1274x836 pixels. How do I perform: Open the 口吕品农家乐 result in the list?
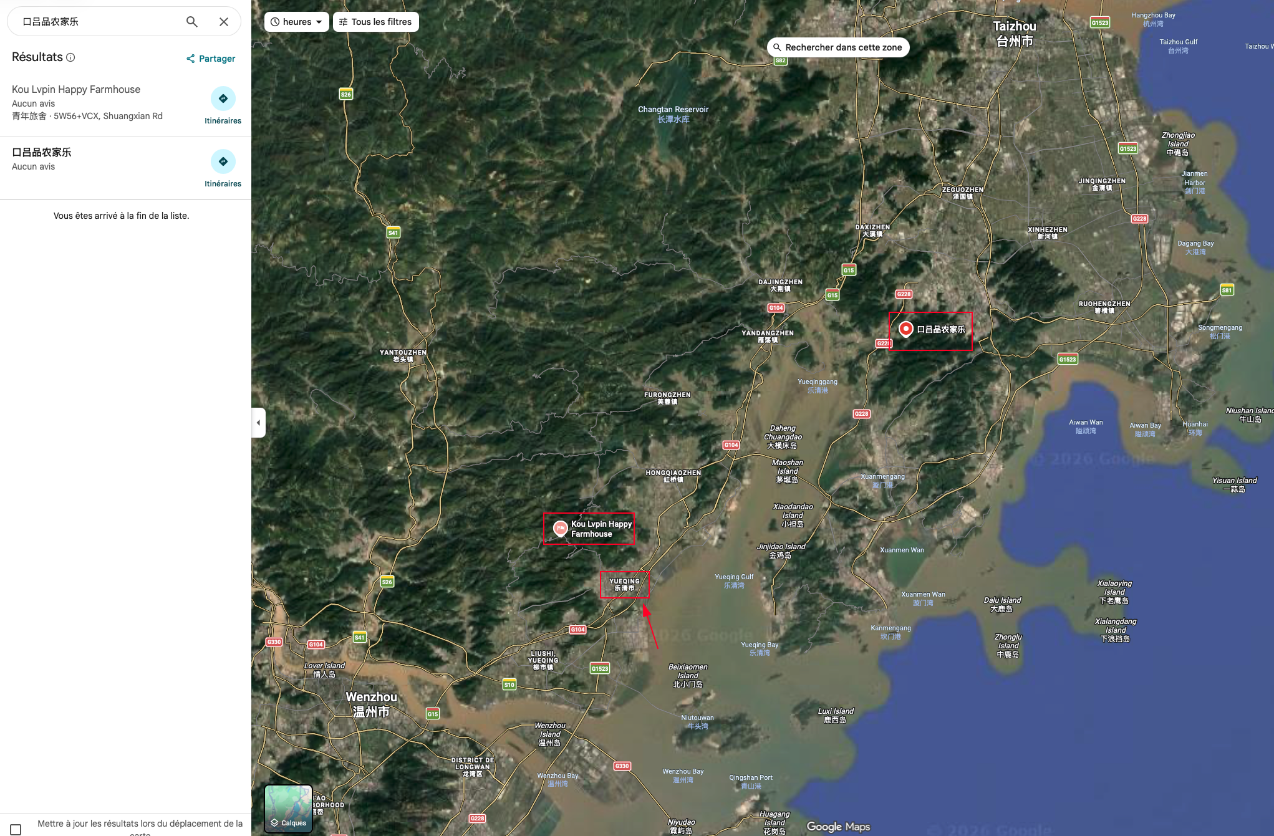125,168
